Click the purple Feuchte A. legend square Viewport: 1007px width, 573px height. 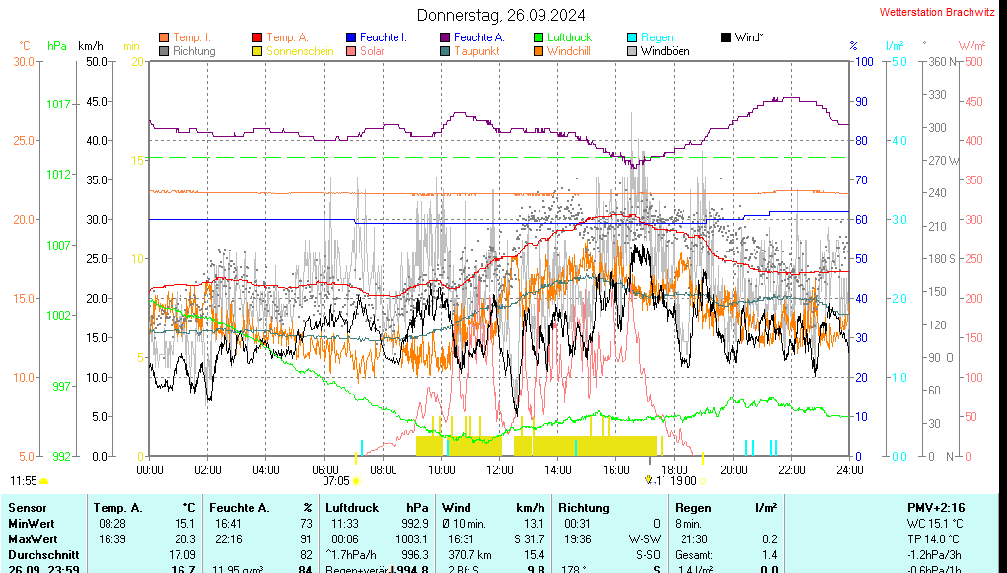tap(445, 37)
